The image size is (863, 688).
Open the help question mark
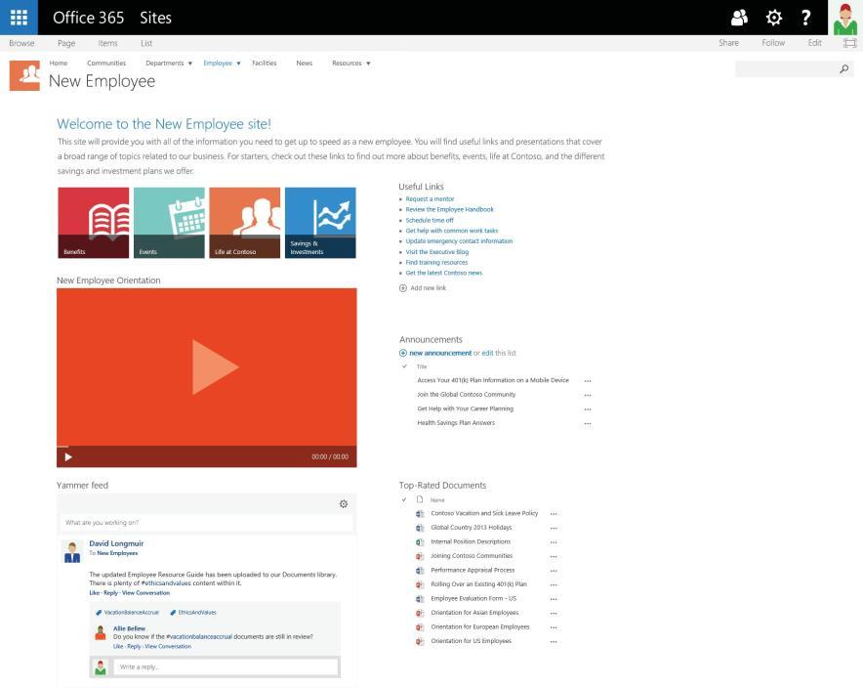(805, 18)
